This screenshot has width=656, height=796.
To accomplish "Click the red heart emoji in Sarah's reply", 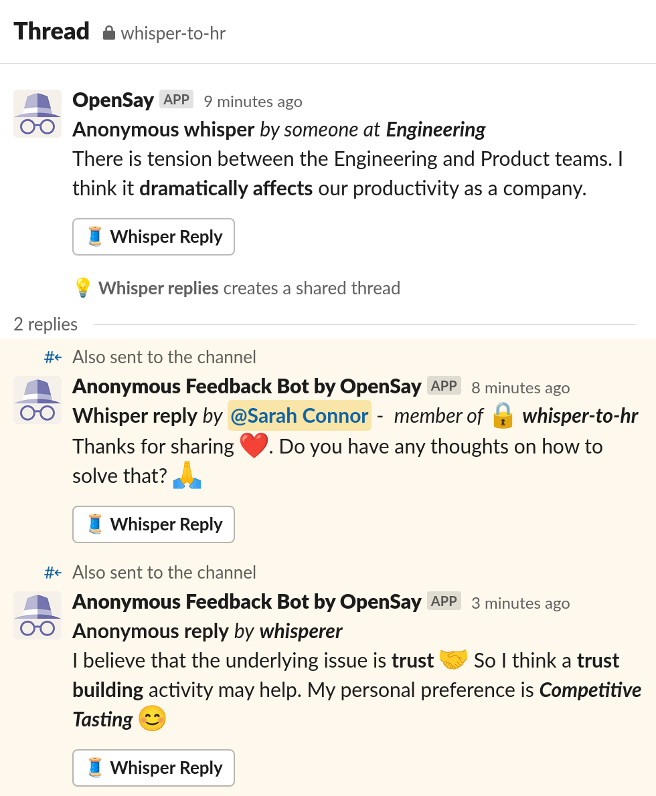I will [x=252, y=445].
